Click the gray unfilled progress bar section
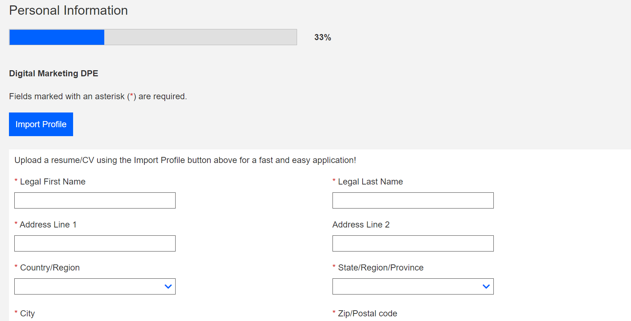Screen dimensions: 631x321 pyautogui.click(x=200, y=37)
